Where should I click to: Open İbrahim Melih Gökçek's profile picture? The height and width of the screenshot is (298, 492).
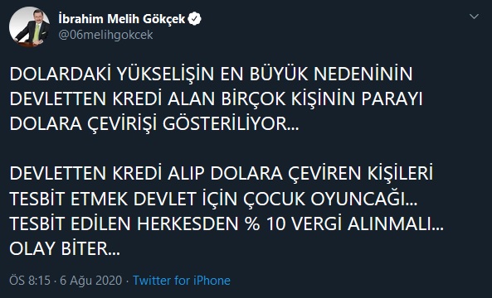click(x=30, y=26)
